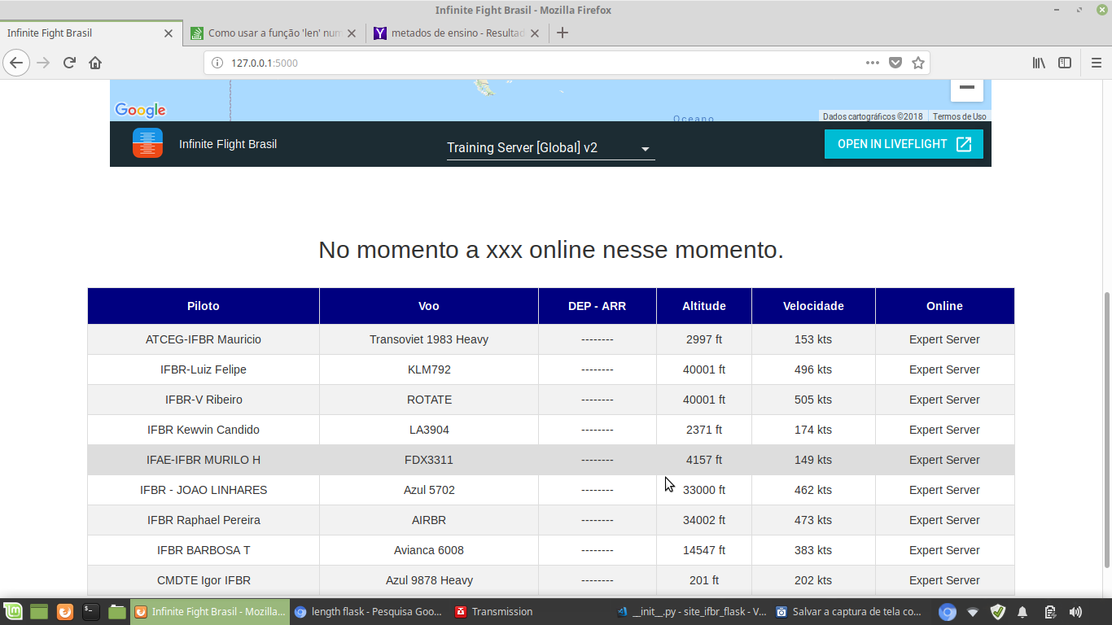Click the Voo column header
The width and height of the screenshot is (1112, 625).
click(x=429, y=306)
